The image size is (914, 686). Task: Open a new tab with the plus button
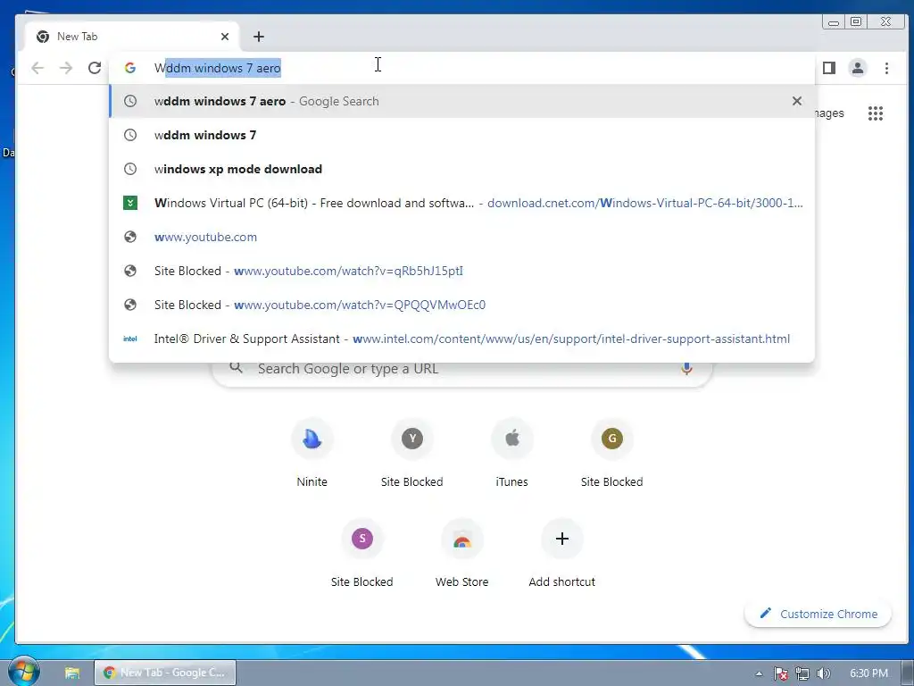[x=259, y=37]
